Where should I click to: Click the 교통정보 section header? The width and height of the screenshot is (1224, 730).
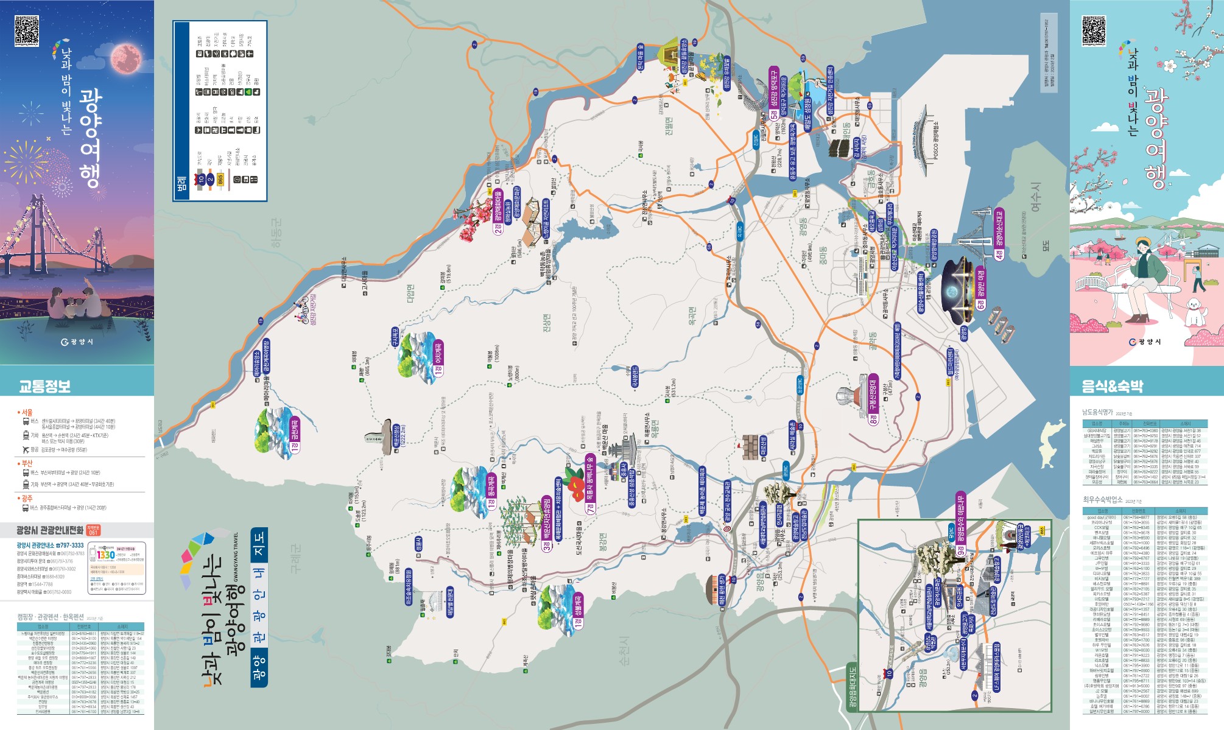[x=44, y=386]
